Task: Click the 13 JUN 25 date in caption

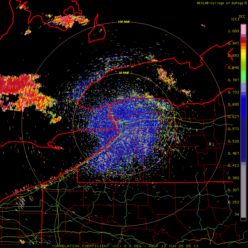Action: pyautogui.click(x=172, y=246)
